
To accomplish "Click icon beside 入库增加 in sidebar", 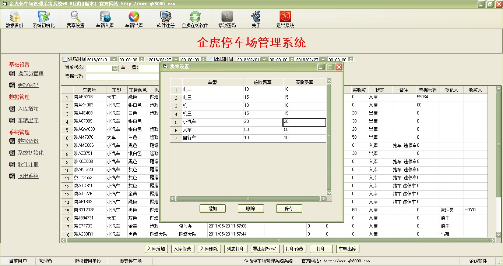I will click(12, 109).
